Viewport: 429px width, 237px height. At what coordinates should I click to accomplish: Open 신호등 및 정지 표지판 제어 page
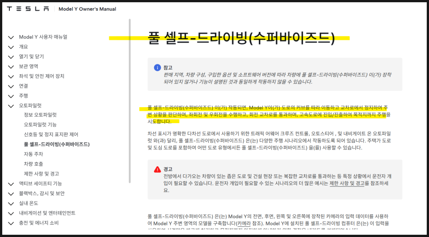click(51, 135)
